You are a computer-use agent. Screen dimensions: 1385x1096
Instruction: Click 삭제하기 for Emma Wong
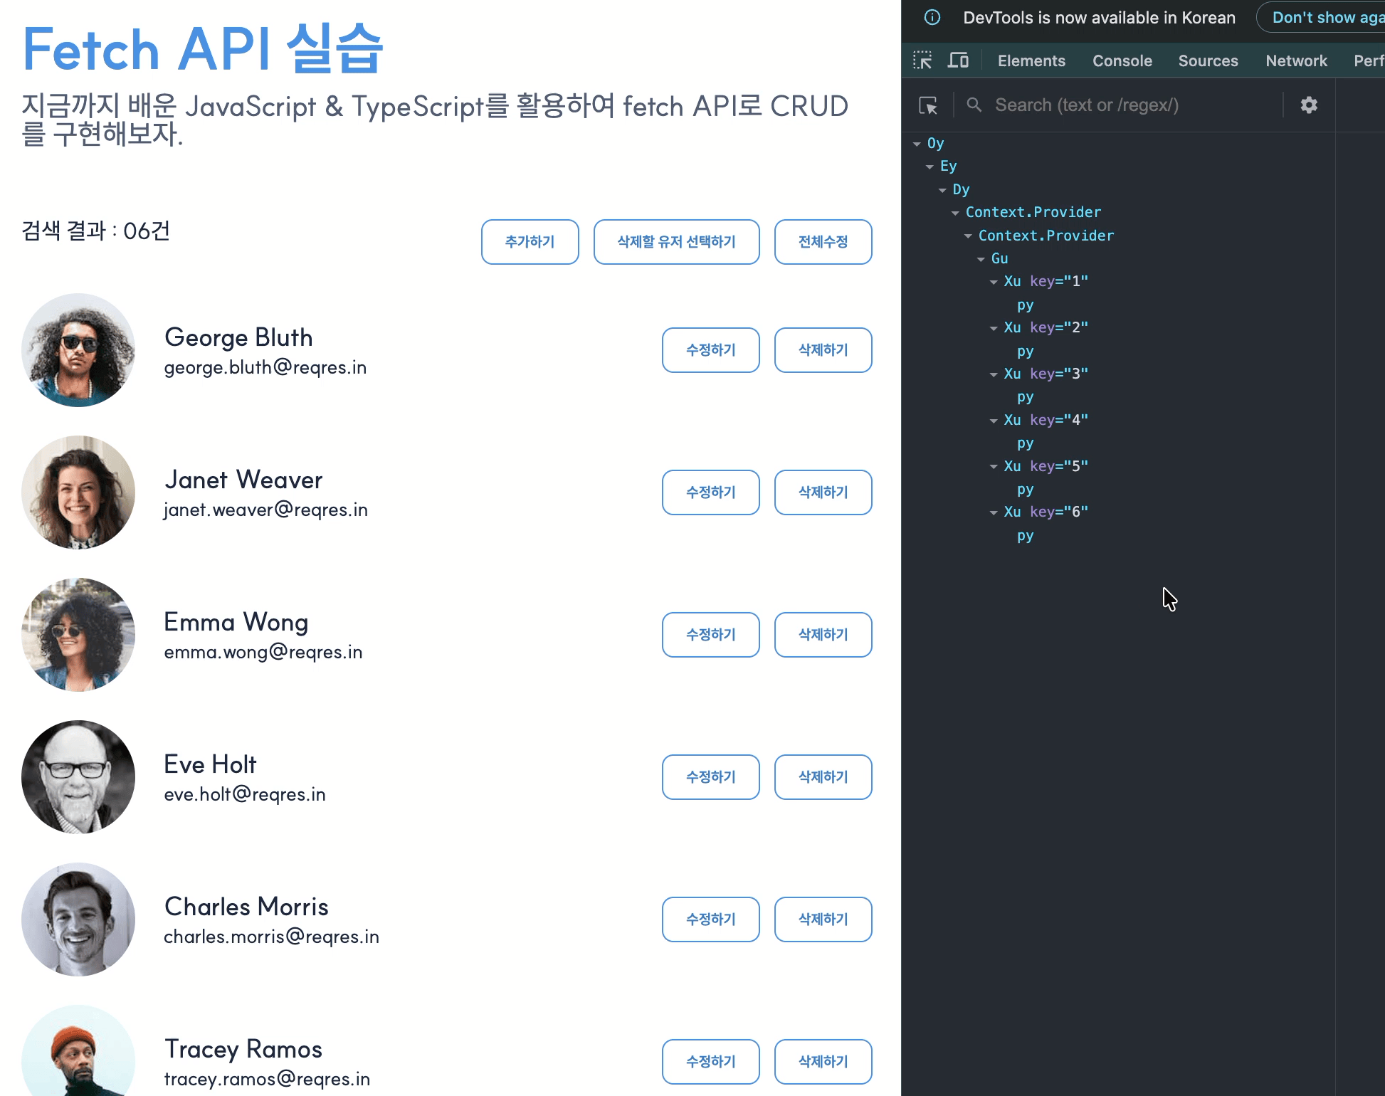coord(823,635)
